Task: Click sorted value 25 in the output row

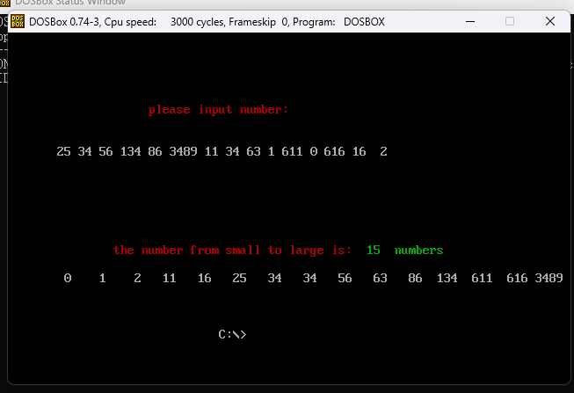Action: (x=239, y=278)
